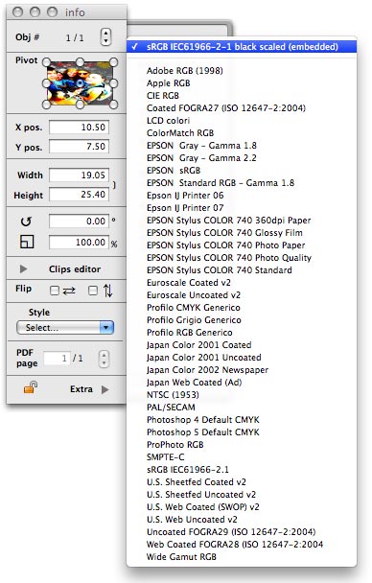Click the Obj # stepper

pyautogui.click(x=105, y=36)
